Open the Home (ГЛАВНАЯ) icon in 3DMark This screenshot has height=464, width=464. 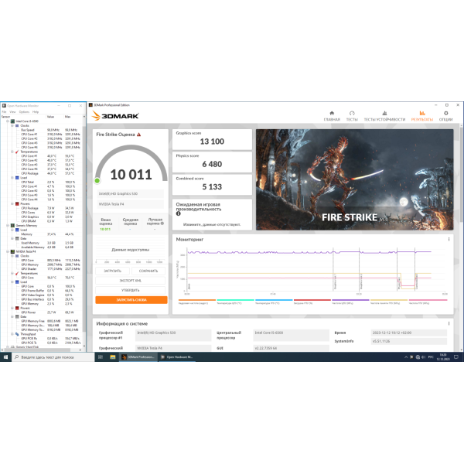(332, 114)
